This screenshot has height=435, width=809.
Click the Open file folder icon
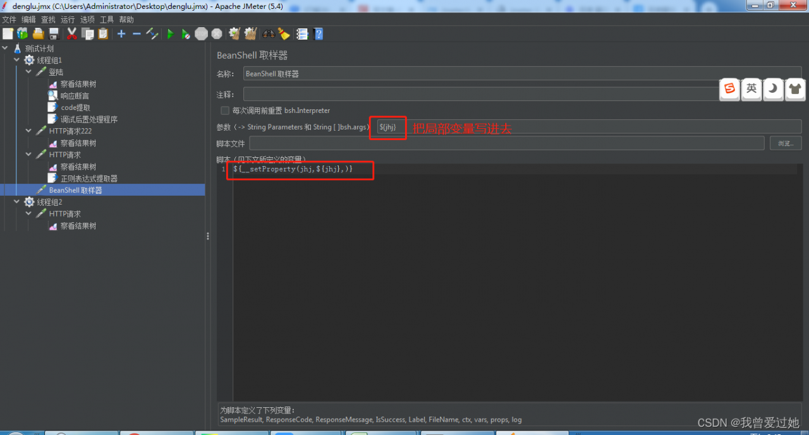pyautogui.click(x=39, y=33)
